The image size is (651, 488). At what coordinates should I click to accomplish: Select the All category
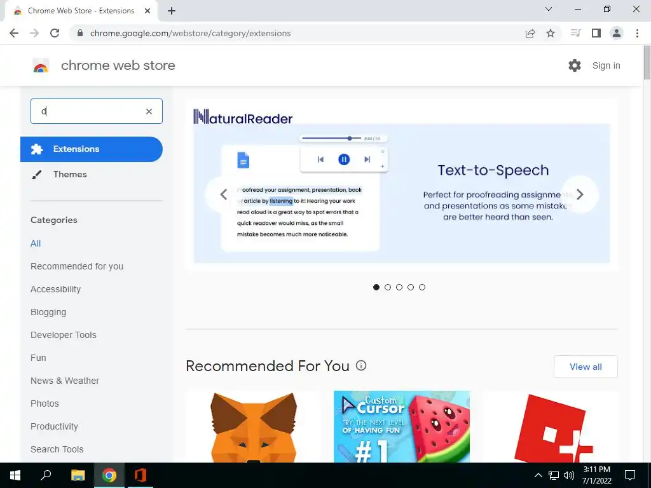(36, 243)
